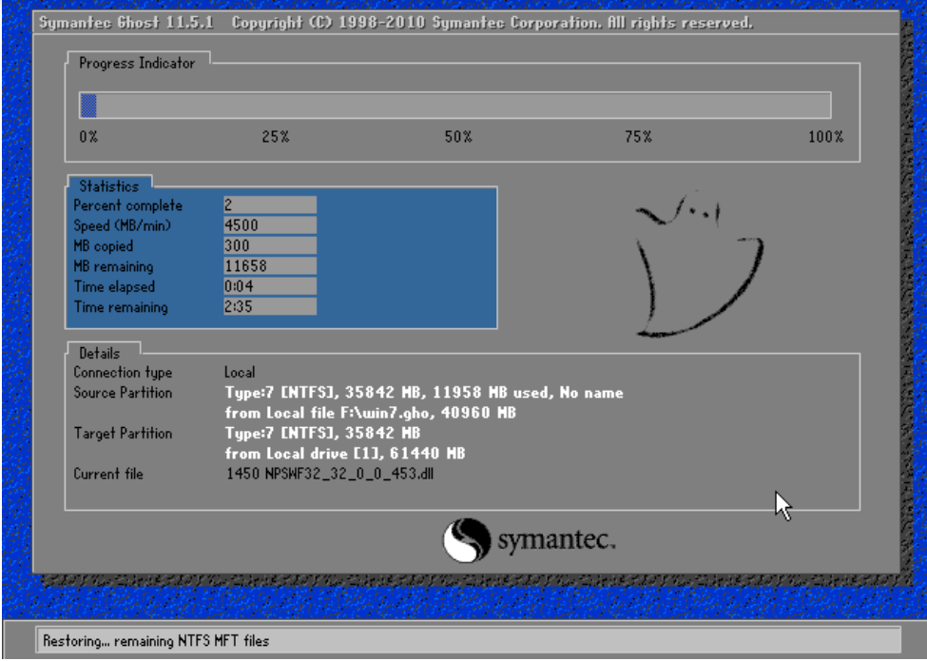Click the Time elapsed label
Screen dimensions: 927x661
(114, 286)
